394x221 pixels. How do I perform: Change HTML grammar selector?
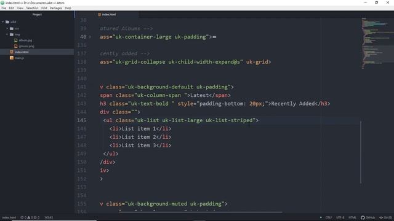352,217
